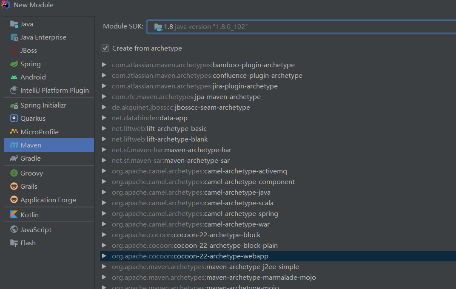The height and width of the screenshot is (289, 456).
Task: Click the Gradle elephant icon
Action: click(14, 158)
